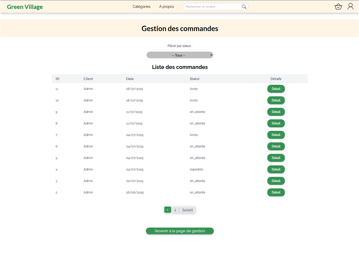Viewport: 359px width, 259px height.
Task: View Détail for order 3
Action: click(276, 181)
